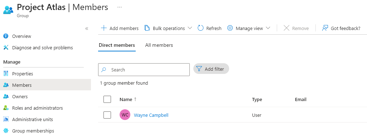367x135 pixels.
Task: Click the Owners people icon
Action: click(x=6, y=96)
